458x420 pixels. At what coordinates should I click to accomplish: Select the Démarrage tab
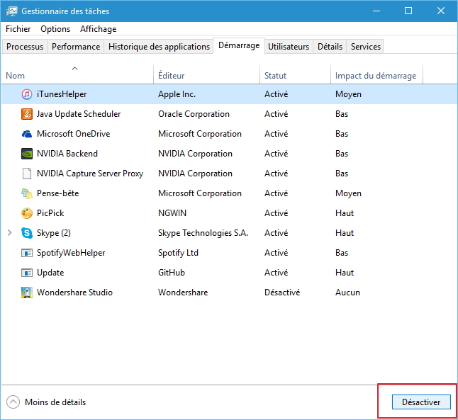(239, 45)
